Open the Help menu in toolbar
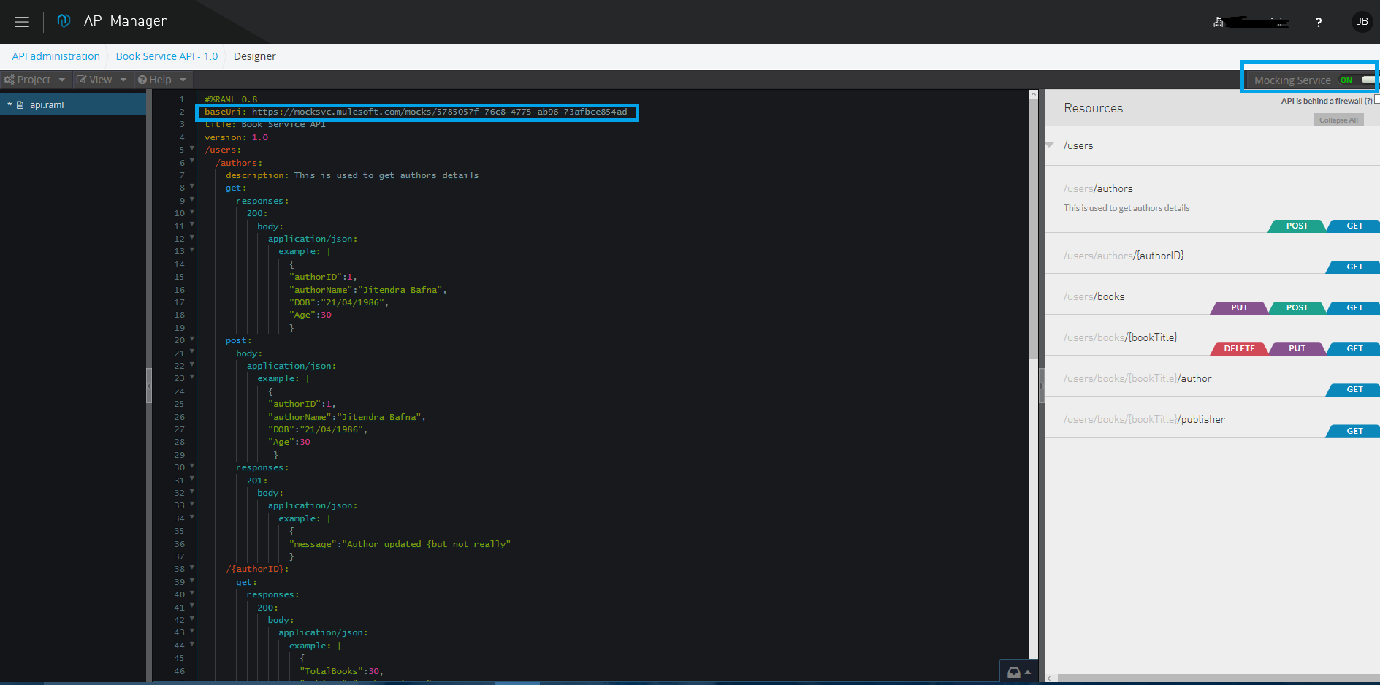 161,80
